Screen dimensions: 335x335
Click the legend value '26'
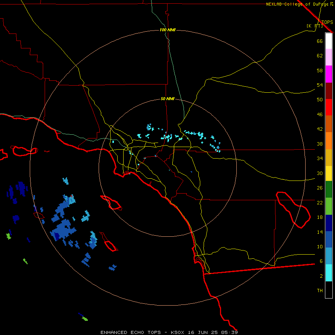coord(320,188)
